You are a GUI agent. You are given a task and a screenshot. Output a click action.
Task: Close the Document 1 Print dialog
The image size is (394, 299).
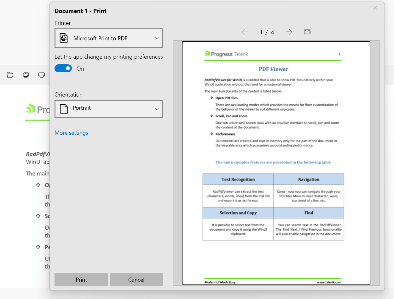tap(375, 8)
